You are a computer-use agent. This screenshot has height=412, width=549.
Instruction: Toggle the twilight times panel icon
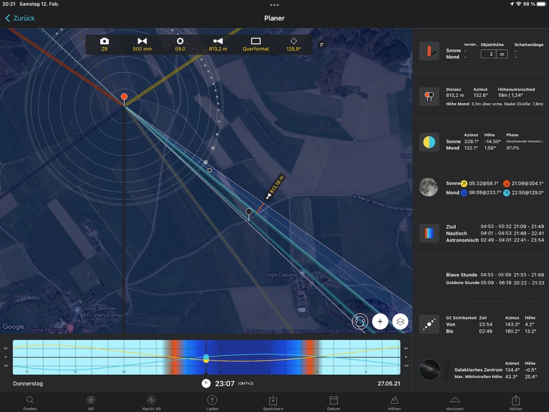coord(429,233)
